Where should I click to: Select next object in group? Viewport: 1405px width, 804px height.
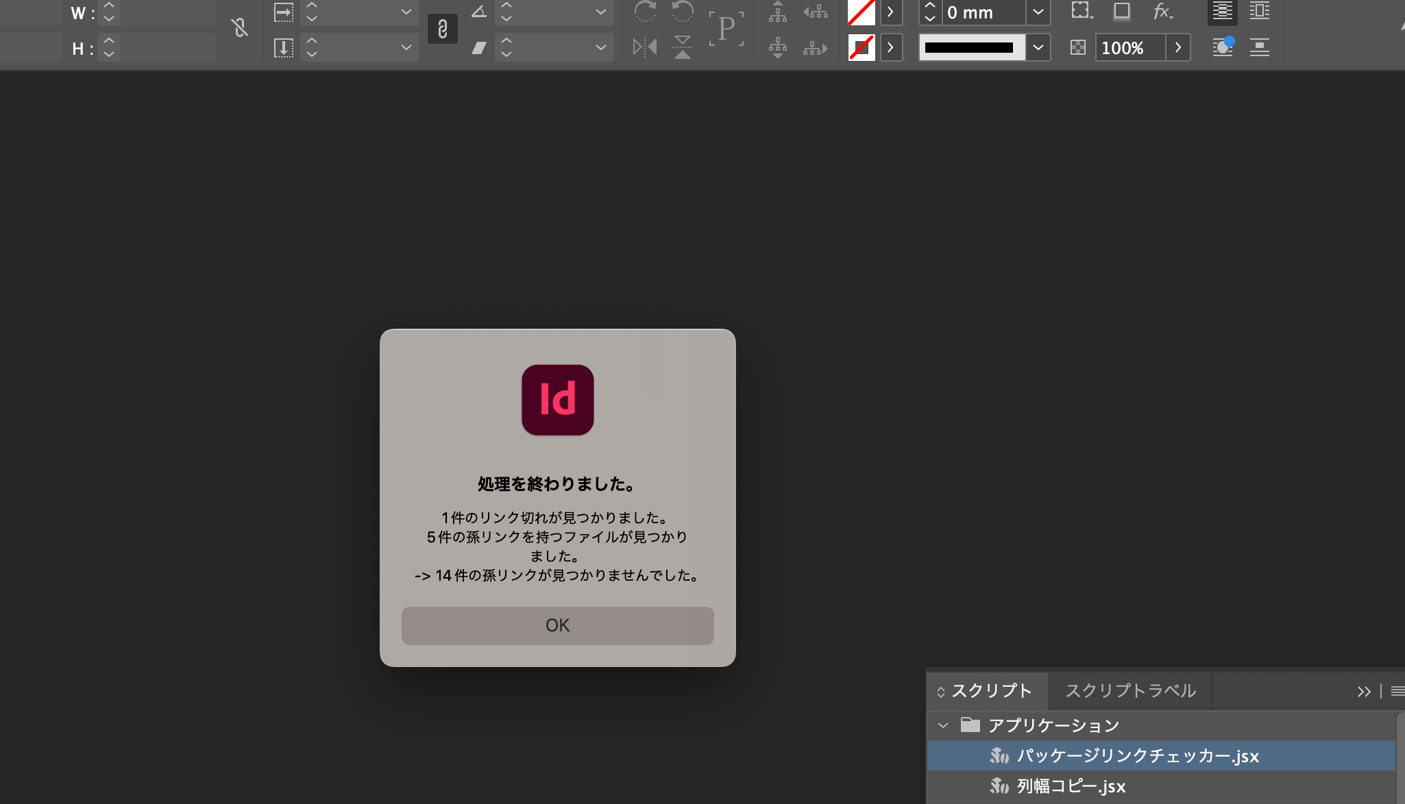[x=815, y=47]
